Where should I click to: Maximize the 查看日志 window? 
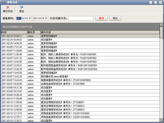[156, 2]
